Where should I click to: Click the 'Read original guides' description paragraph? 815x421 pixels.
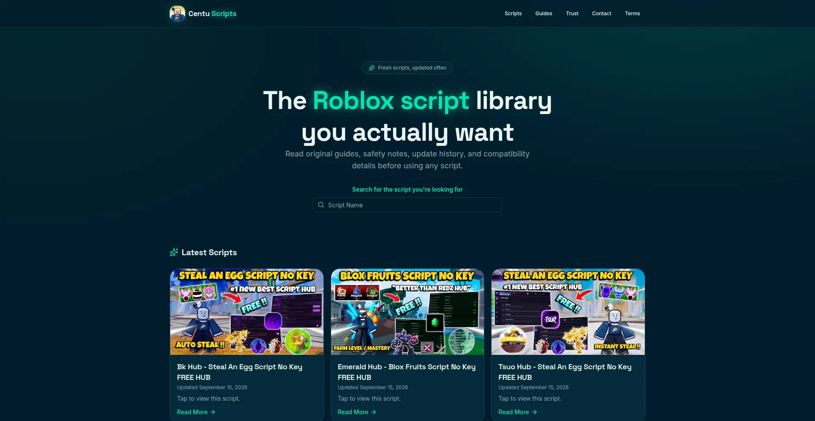(x=407, y=160)
